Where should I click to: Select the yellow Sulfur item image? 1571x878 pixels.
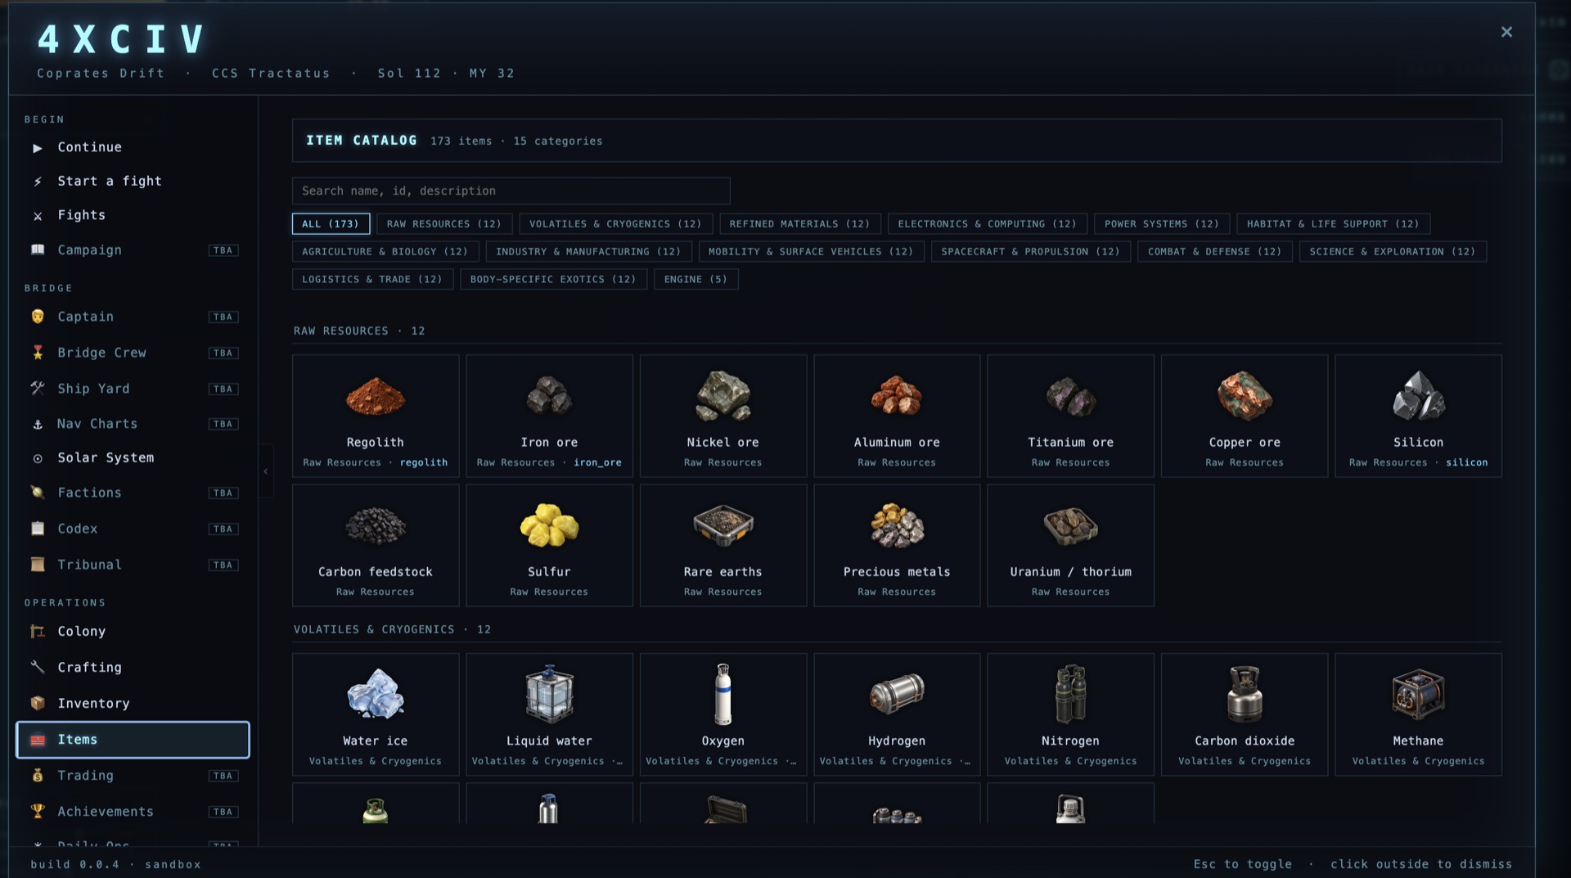click(549, 525)
